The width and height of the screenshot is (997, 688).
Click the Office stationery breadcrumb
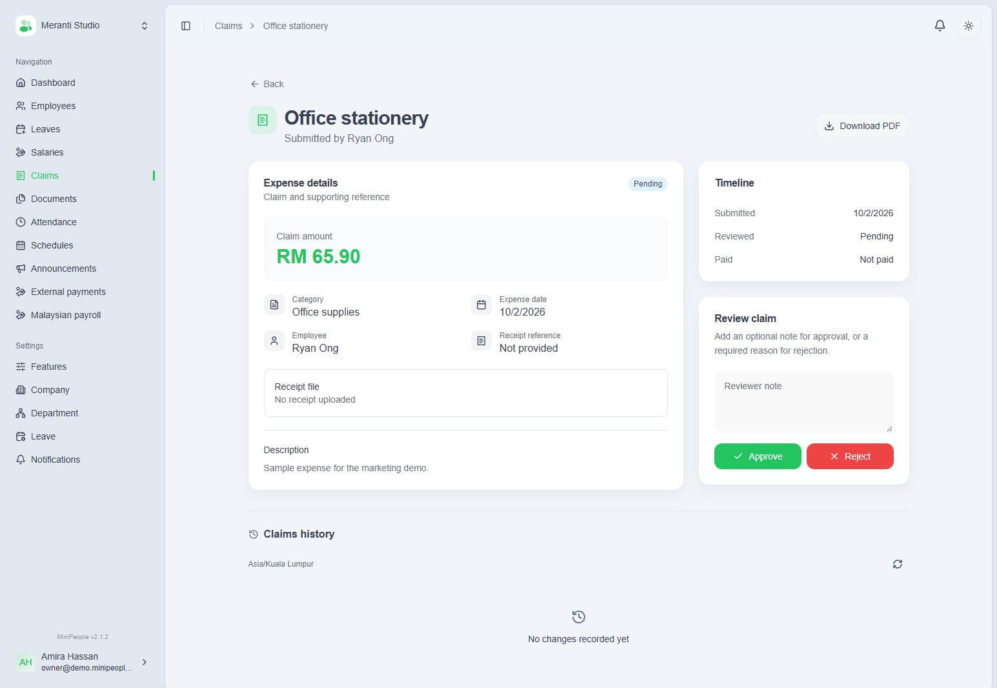click(296, 26)
